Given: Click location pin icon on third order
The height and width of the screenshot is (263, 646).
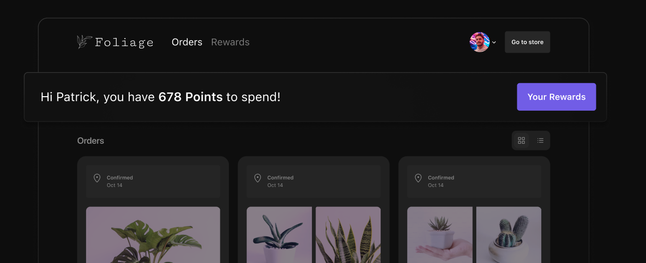Looking at the screenshot, I should [418, 178].
